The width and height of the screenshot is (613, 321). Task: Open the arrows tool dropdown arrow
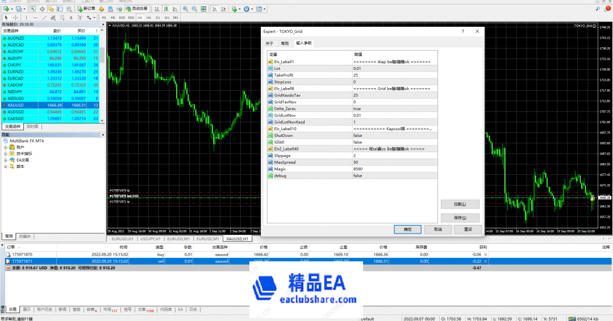94,18
